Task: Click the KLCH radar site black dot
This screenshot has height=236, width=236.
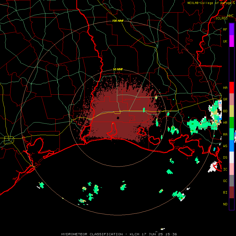Action: pyautogui.click(x=118, y=118)
